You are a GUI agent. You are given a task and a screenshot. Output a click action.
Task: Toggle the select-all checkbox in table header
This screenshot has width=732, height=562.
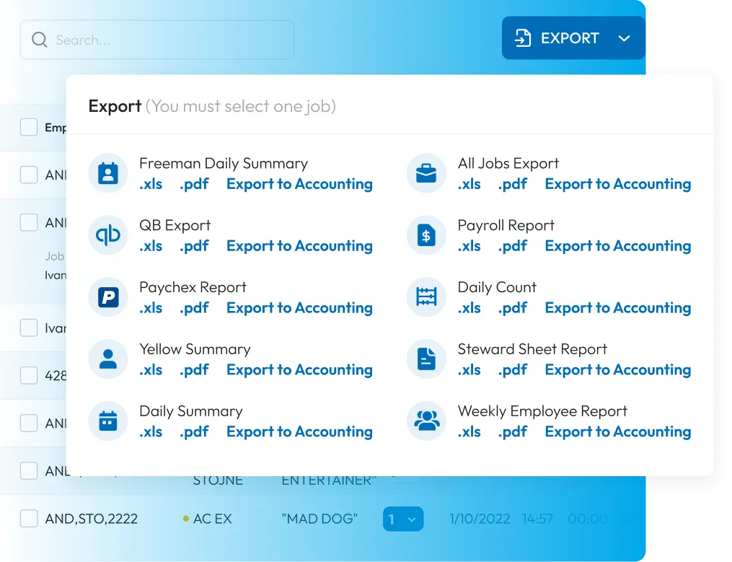coord(29,128)
